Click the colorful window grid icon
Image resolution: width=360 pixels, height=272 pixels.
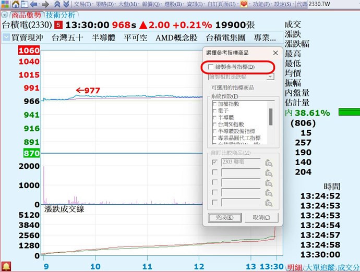5,4
